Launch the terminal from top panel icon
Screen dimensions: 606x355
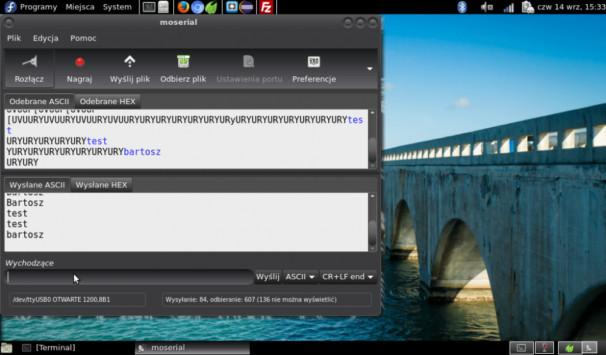(149, 7)
